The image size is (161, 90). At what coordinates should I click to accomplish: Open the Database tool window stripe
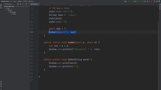point(160,7)
